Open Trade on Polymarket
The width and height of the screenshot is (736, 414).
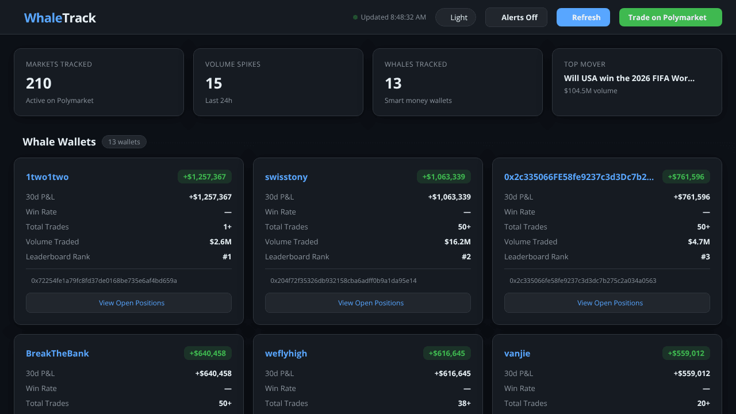(670, 17)
